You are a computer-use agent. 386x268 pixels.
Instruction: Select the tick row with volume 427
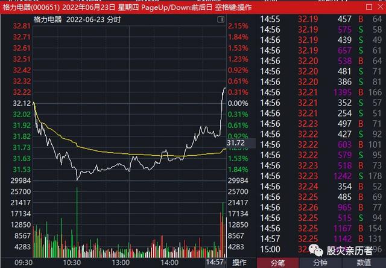(x=321, y=134)
